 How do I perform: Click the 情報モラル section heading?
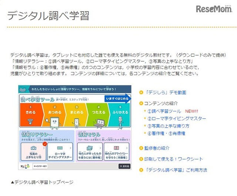(89, 134)
